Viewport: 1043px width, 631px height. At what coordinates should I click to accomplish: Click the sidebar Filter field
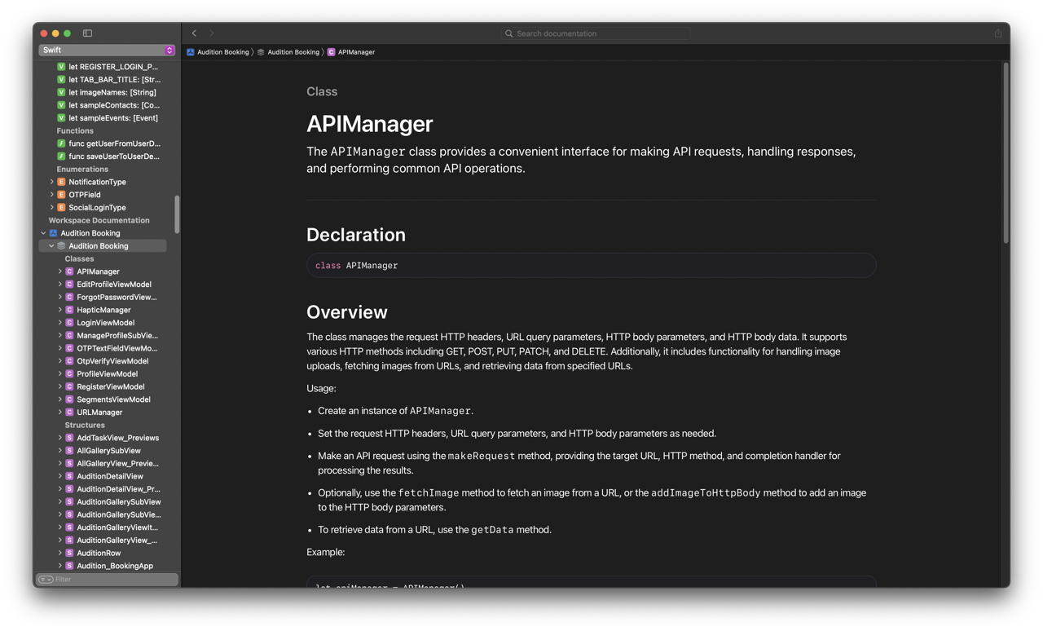pyautogui.click(x=112, y=580)
